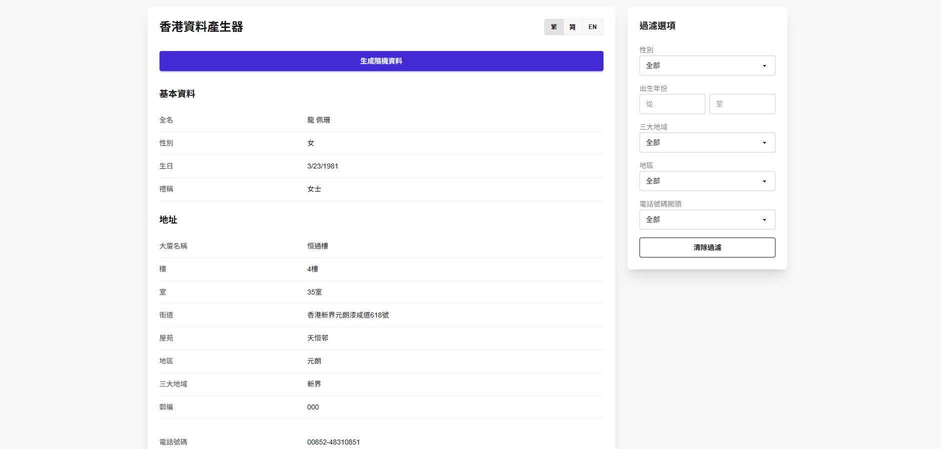941x449 pixels.
Task: Click the 至 birth year input field
Action: click(742, 104)
